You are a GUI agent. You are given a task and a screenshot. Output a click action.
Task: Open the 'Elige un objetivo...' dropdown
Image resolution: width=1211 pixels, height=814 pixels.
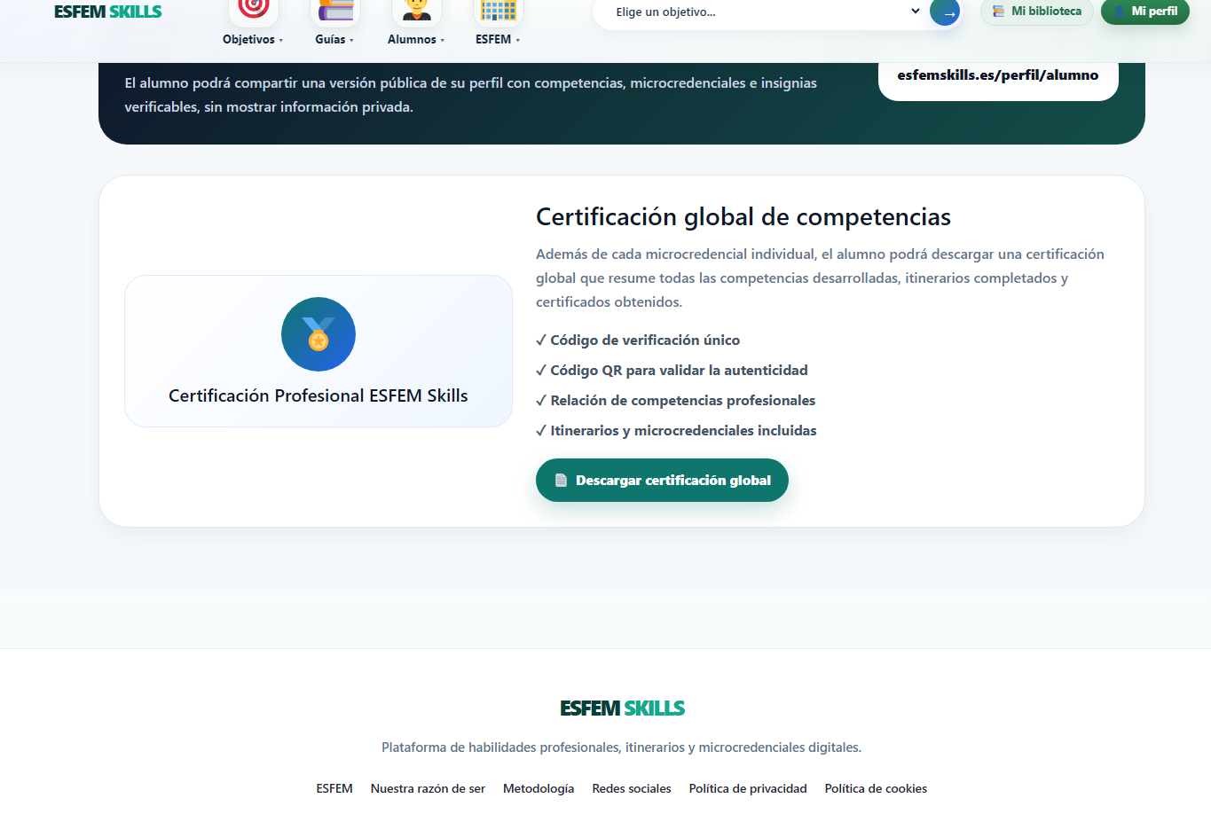coord(767,12)
